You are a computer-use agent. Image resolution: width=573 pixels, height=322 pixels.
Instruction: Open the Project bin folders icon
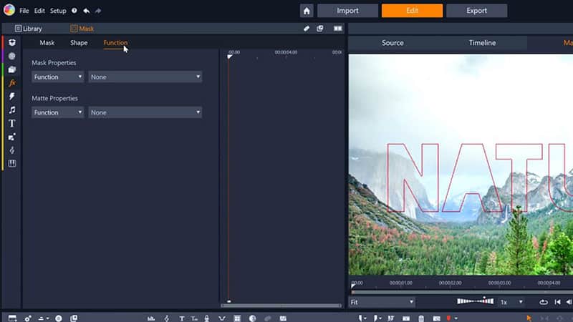pos(12,69)
